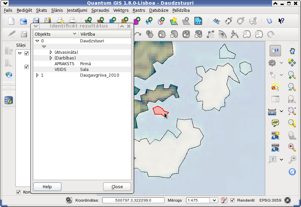Click the new shapefile layer star icon
Image resolution: width=301 pixels, height=207 pixels.
pos(174,21)
